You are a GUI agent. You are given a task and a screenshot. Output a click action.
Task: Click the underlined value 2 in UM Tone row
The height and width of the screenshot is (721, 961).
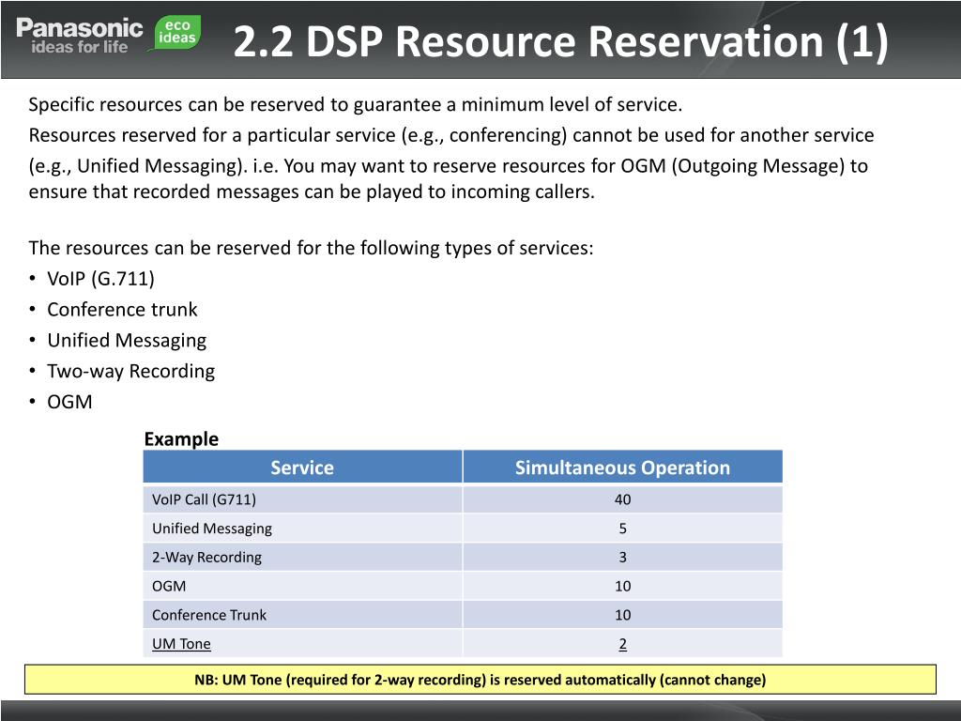click(623, 644)
